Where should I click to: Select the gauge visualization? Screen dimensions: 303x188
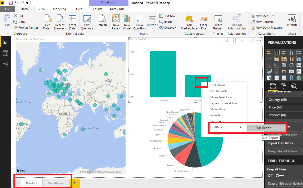click(x=284, y=71)
